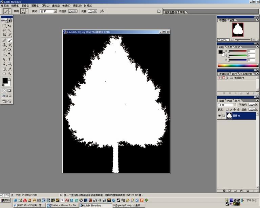260x208 pixels.
Task: Toggle lock image pixels brush icon
Action: (231, 109)
